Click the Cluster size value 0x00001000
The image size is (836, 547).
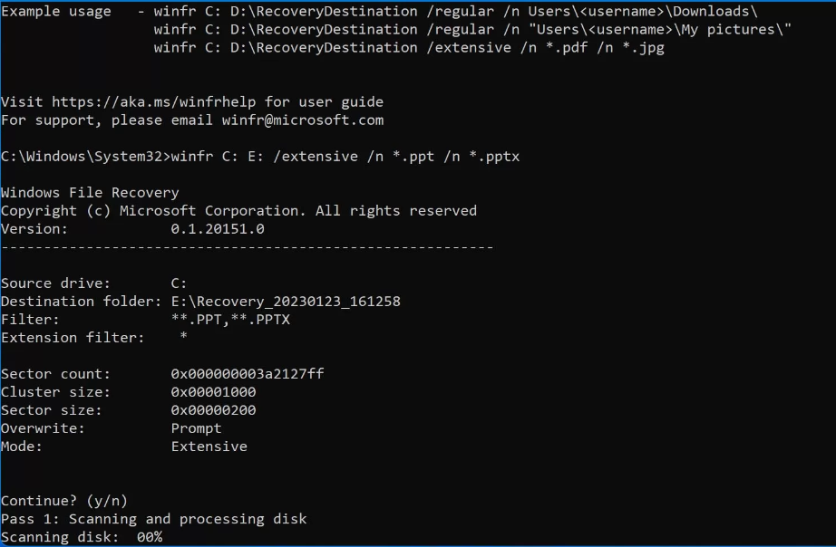click(x=213, y=392)
